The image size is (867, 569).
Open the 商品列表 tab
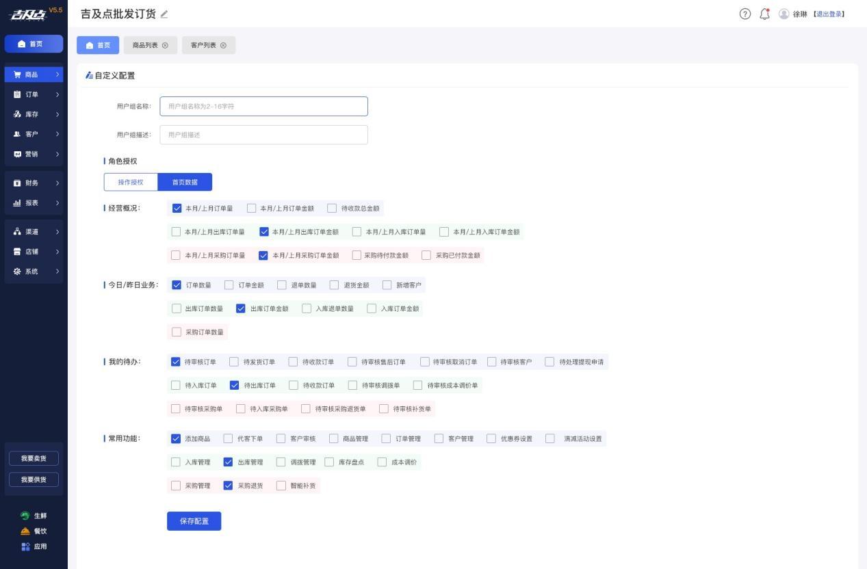click(145, 45)
